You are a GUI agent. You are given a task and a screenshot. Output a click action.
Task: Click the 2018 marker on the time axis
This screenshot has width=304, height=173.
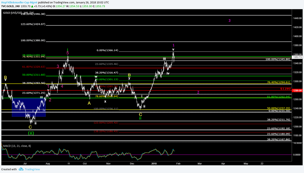tap(154, 163)
